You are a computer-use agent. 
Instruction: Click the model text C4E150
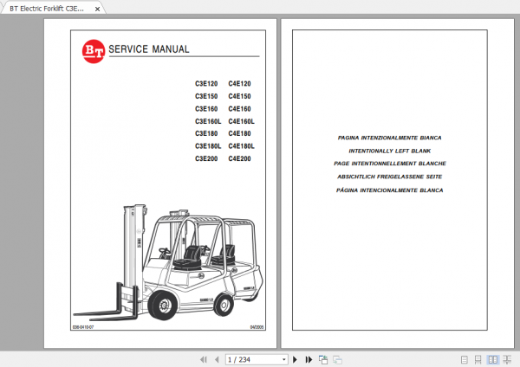[239, 96]
